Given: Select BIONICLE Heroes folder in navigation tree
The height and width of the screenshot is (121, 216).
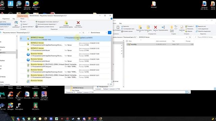Looking at the screenshot, I should (x=78, y=88).
